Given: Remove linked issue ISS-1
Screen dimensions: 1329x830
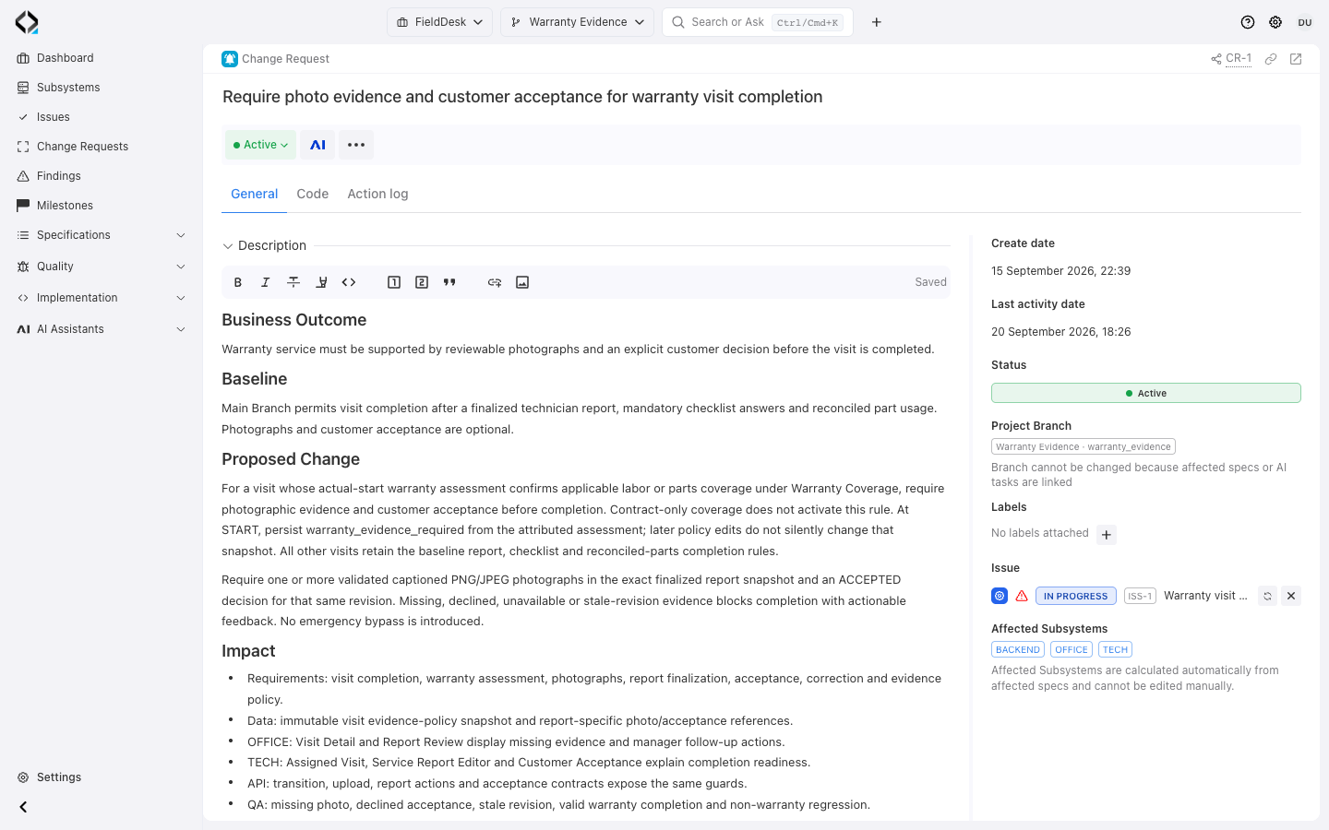Looking at the screenshot, I should [1291, 596].
